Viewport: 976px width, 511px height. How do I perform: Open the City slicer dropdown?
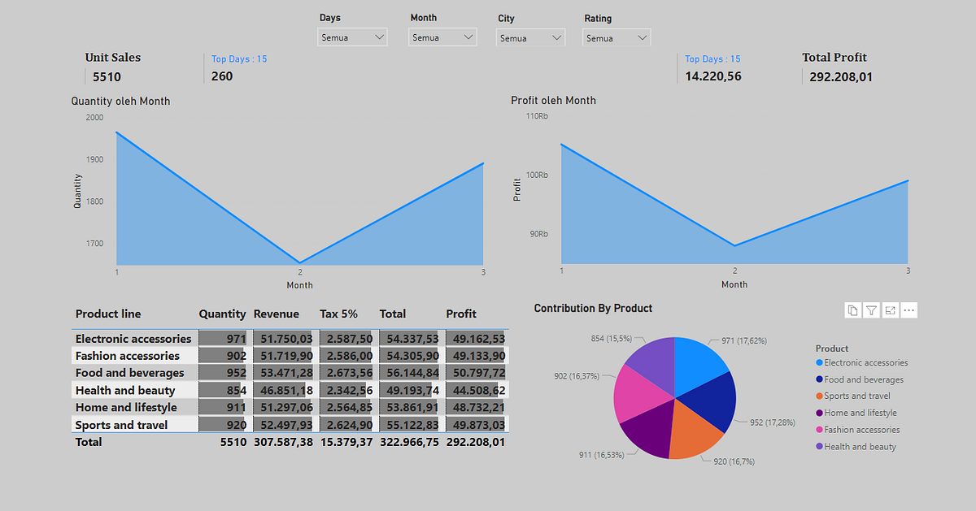[530, 37]
